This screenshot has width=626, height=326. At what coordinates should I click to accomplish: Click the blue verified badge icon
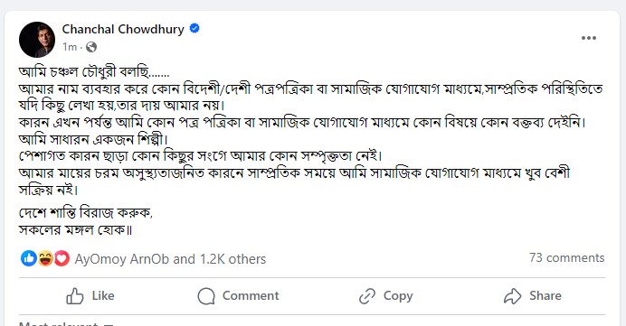tap(194, 29)
